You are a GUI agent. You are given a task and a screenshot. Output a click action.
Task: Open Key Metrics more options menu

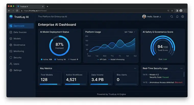pos(135,68)
